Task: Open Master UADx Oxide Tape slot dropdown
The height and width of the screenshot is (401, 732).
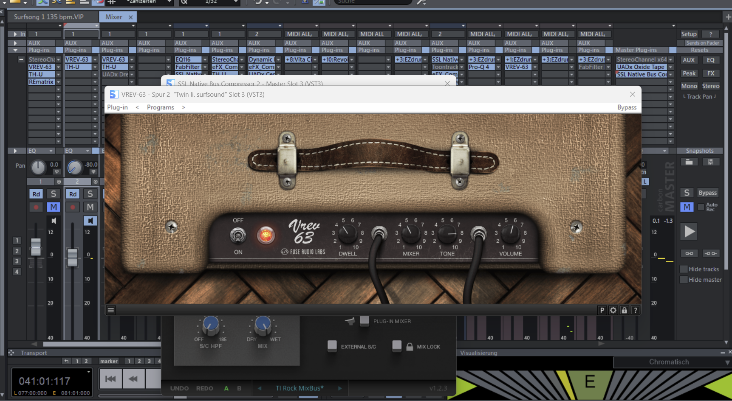Action: (x=670, y=67)
